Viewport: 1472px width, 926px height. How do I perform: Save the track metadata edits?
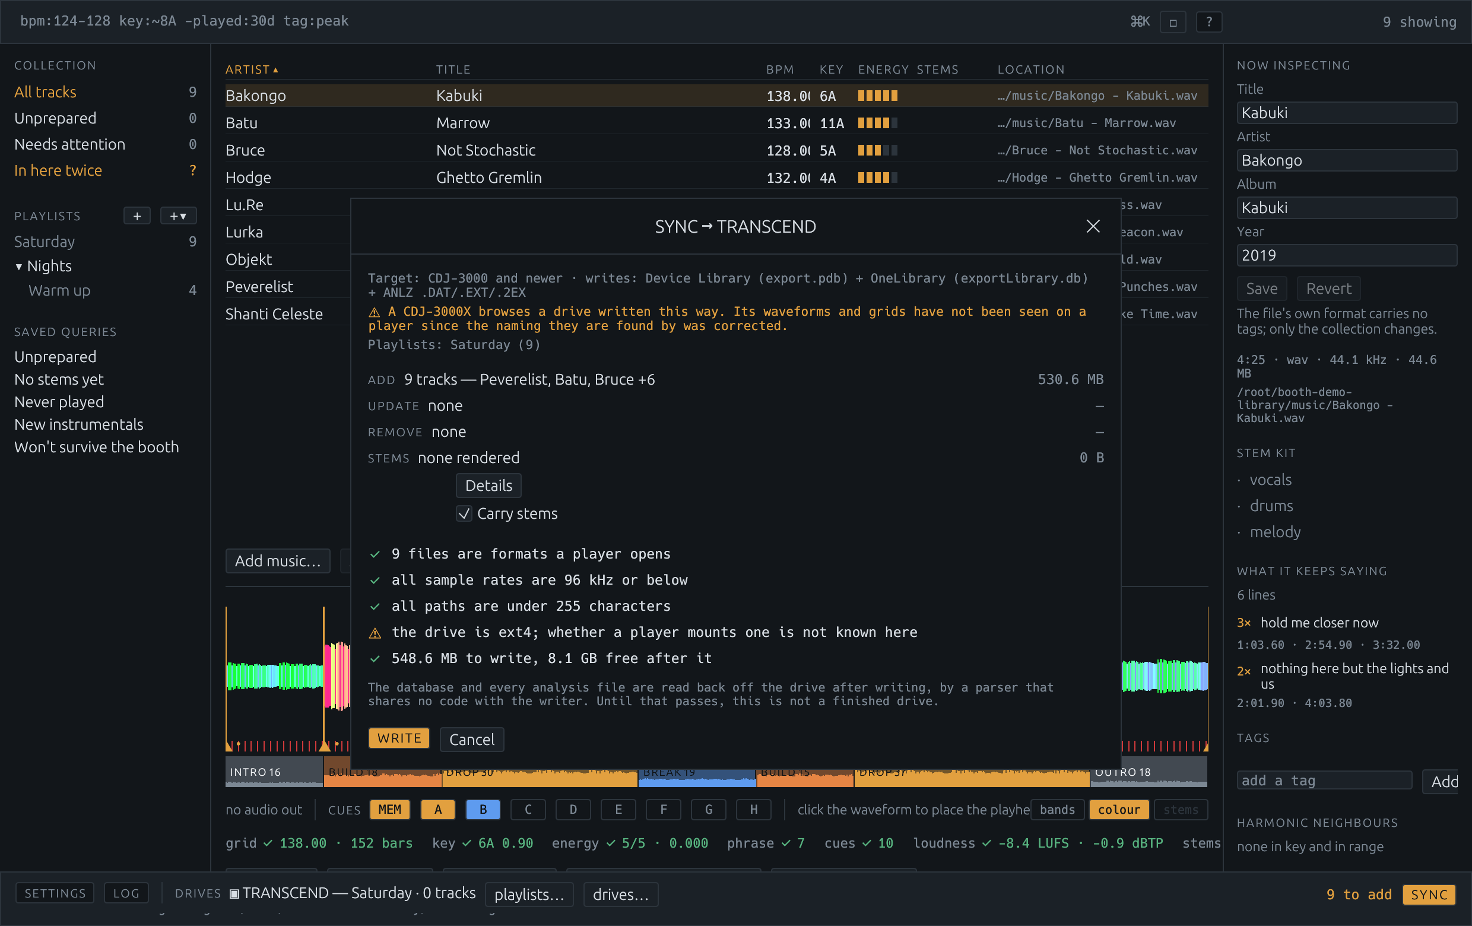pos(1261,288)
